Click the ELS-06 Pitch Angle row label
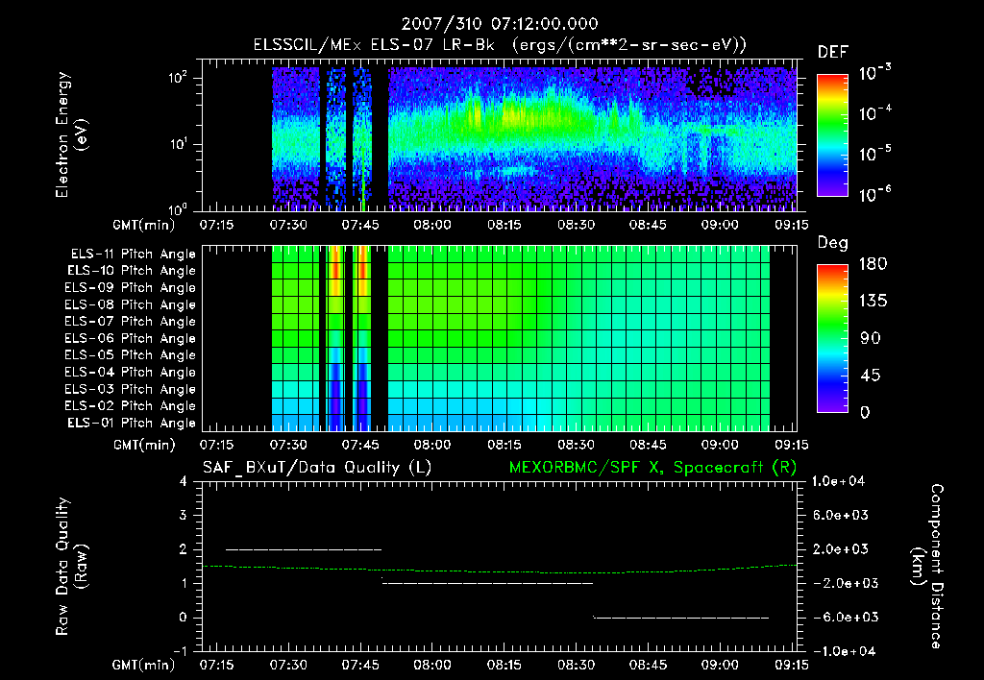Screen dimensions: 984x680 [130, 339]
